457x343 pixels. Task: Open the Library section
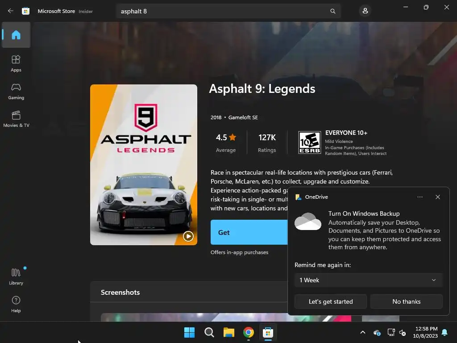pyautogui.click(x=16, y=276)
